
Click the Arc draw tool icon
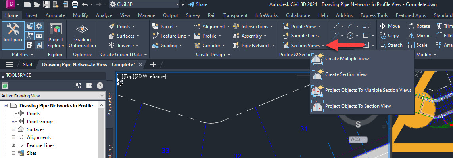pyautogui.click(x=350, y=27)
